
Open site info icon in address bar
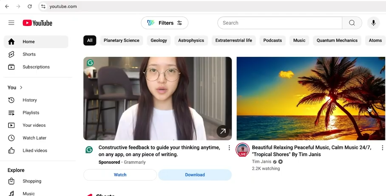click(x=43, y=6)
